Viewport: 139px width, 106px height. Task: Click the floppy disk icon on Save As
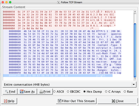(22, 92)
